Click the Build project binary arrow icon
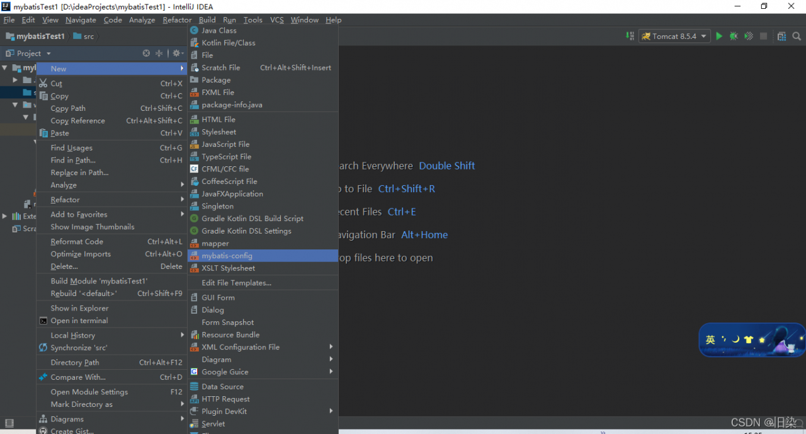Image resolution: width=806 pixels, height=434 pixels. (x=630, y=37)
